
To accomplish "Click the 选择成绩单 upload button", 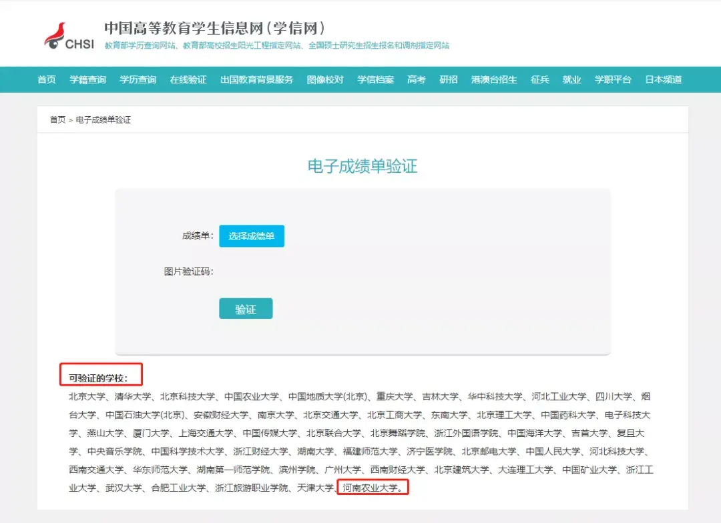I will tap(252, 235).
